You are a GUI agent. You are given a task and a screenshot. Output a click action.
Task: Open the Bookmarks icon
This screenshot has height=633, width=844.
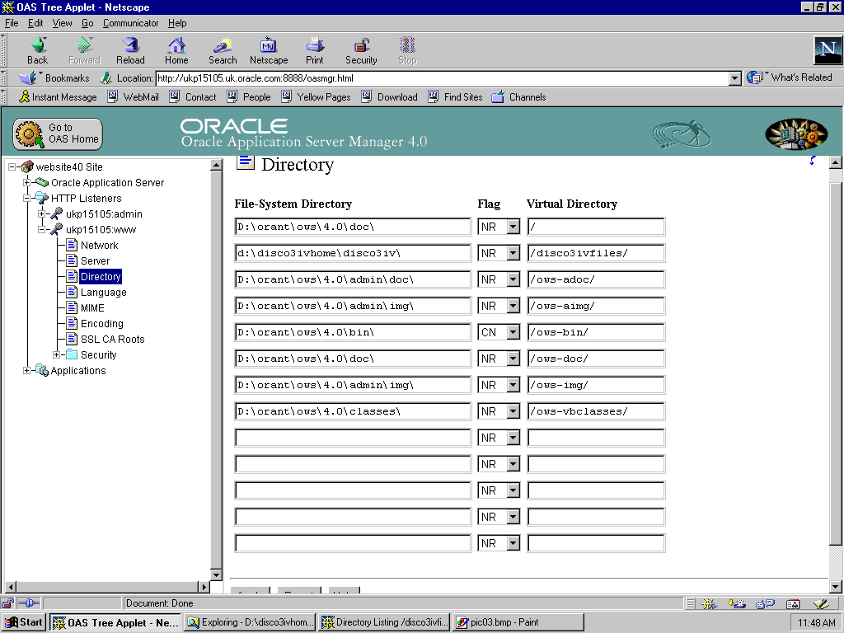coord(27,78)
